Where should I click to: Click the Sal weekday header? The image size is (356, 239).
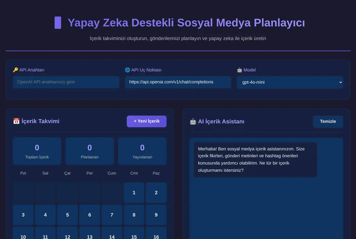point(45,173)
